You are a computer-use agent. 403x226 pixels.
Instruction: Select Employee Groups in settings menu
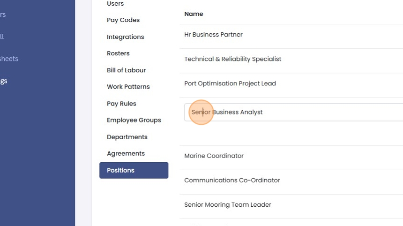coord(134,120)
